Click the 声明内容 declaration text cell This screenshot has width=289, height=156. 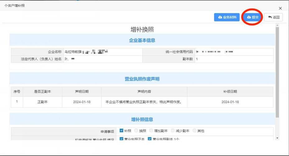[144, 102]
